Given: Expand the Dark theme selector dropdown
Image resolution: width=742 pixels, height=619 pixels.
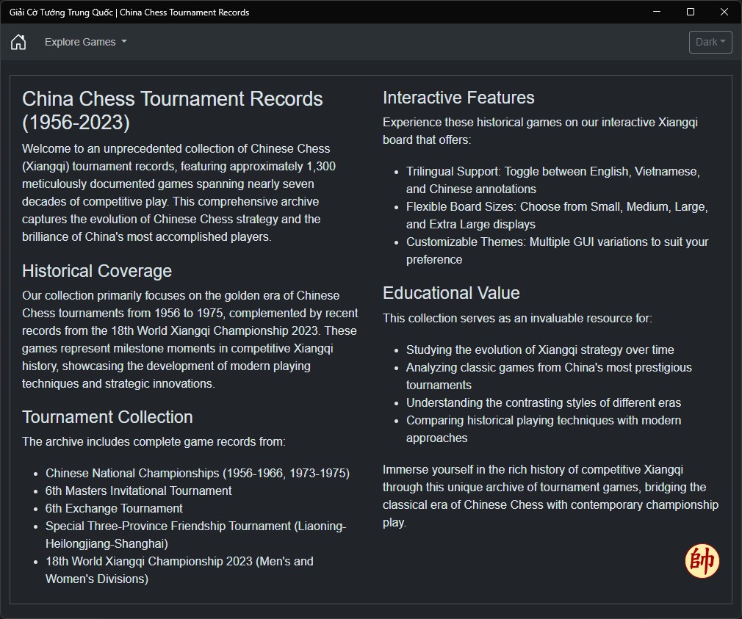Looking at the screenshot, I should pos(710,42).
